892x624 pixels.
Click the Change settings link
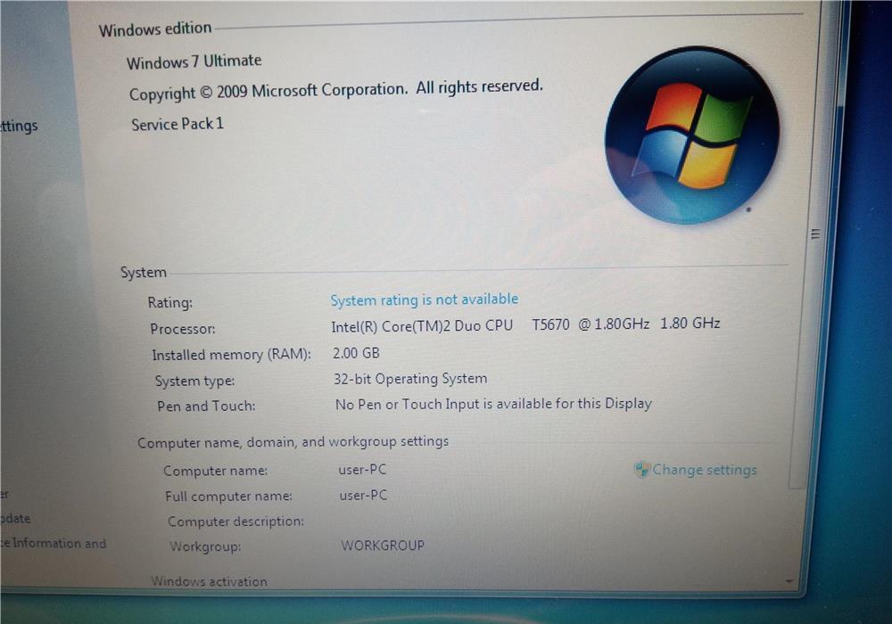pyautogui.click(x=705, y=470)
